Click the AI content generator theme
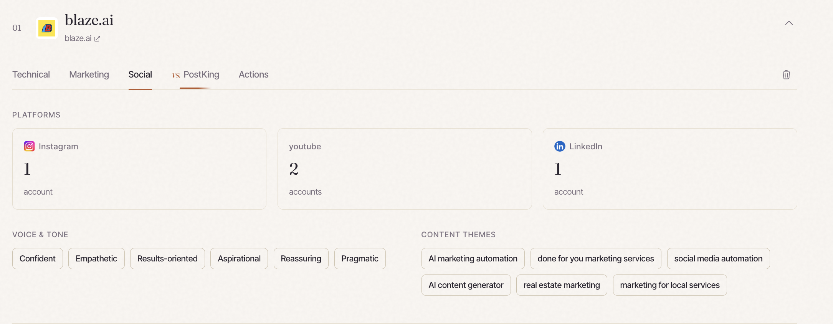Viewport: 833px width, 324px height. (x=466, y=285)
